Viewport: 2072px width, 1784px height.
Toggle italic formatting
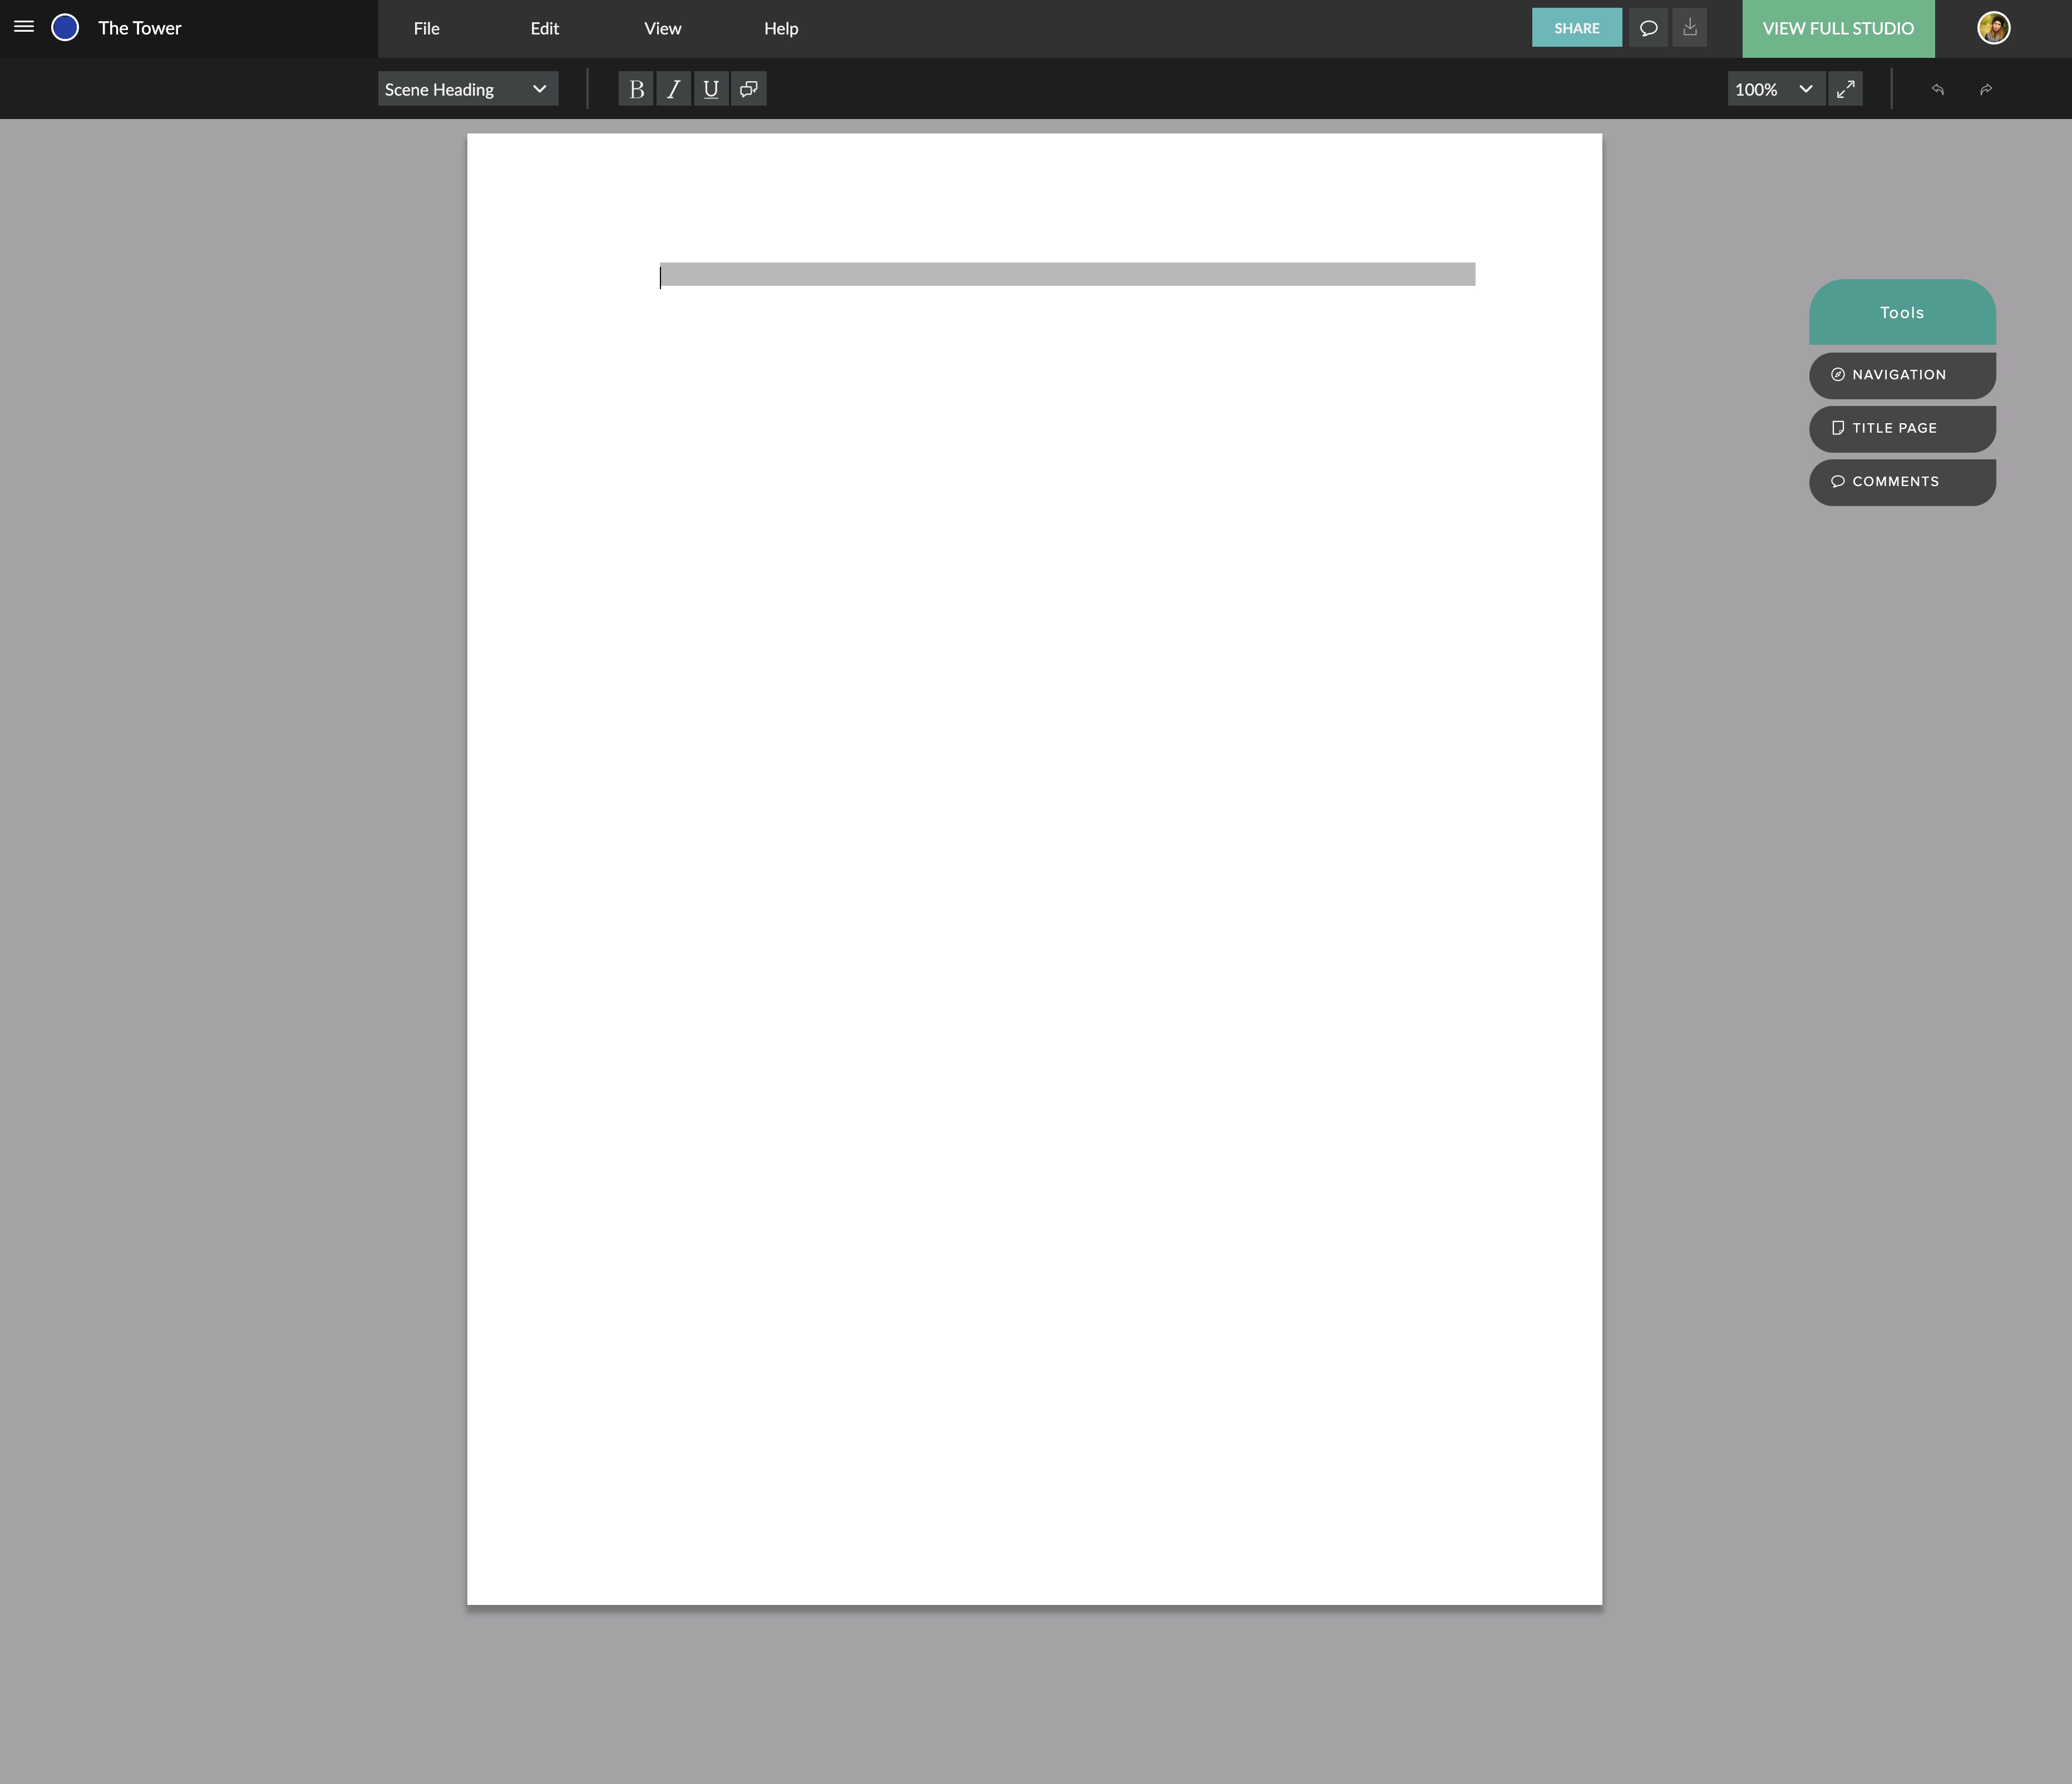pyautogui.click(x=673, y=89)
